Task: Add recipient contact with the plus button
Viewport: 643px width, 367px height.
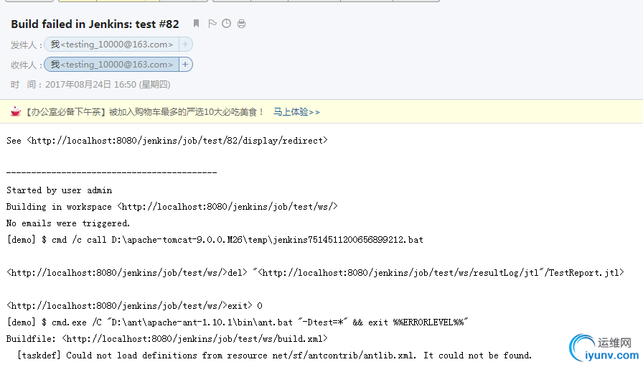Action: tap(185, 65)
